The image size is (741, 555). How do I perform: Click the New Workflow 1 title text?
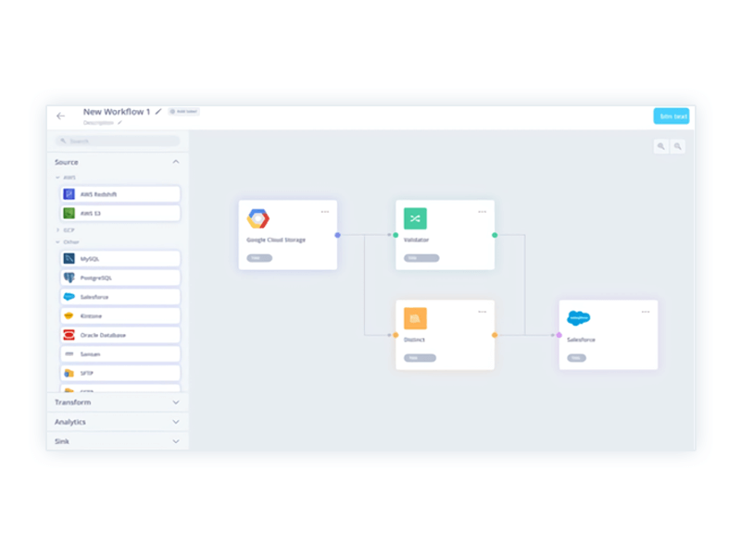(x=117, y=112)
